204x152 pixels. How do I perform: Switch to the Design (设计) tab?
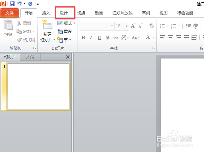click(64, 13)
